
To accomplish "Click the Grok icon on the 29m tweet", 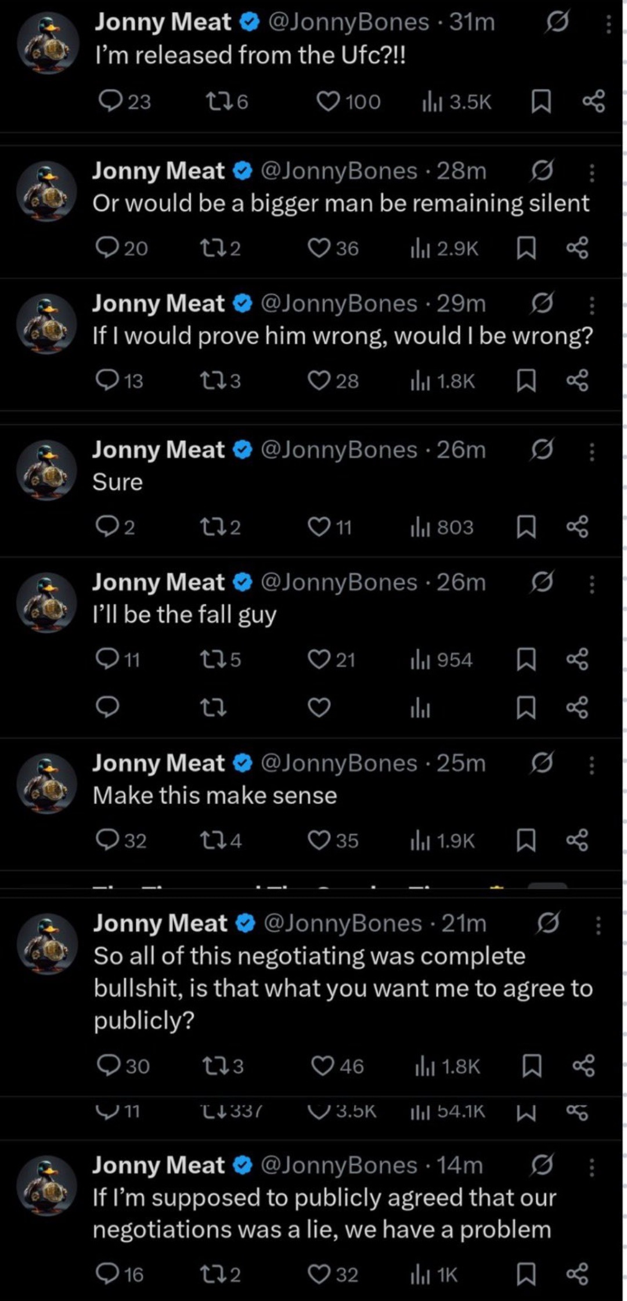I will click(541, 303).
